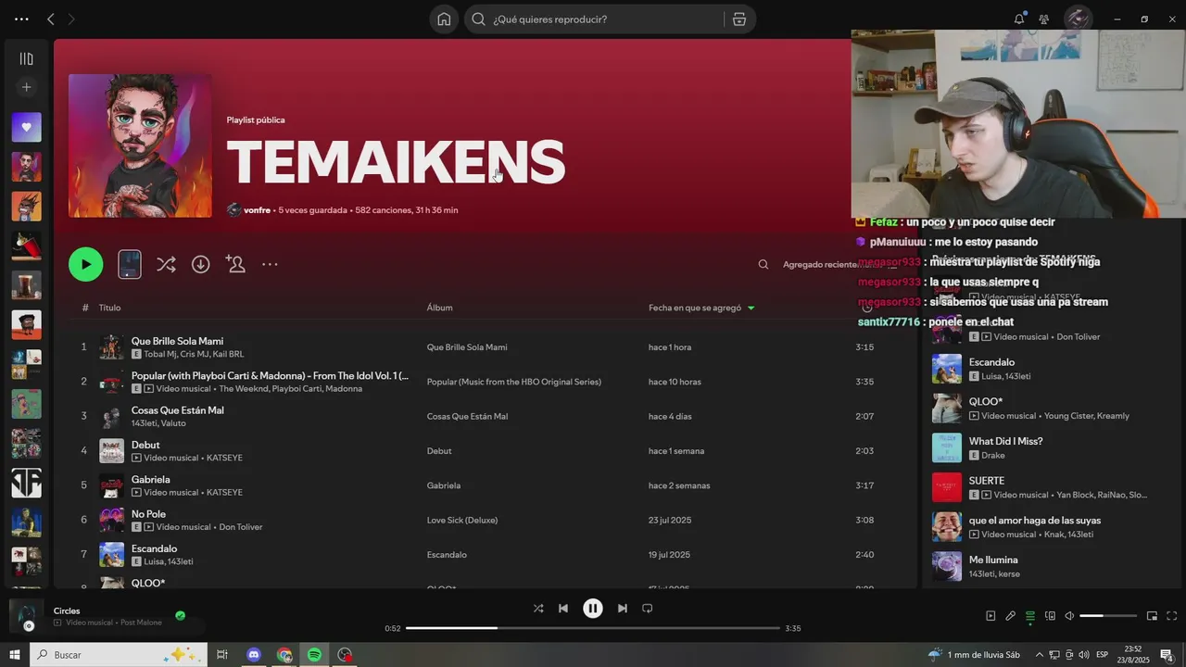The height and width of the screenshot is (667, 1186).
Task: Open the three-dot app menu at top left
Action: pyautogui.click(x=21, y=19)
